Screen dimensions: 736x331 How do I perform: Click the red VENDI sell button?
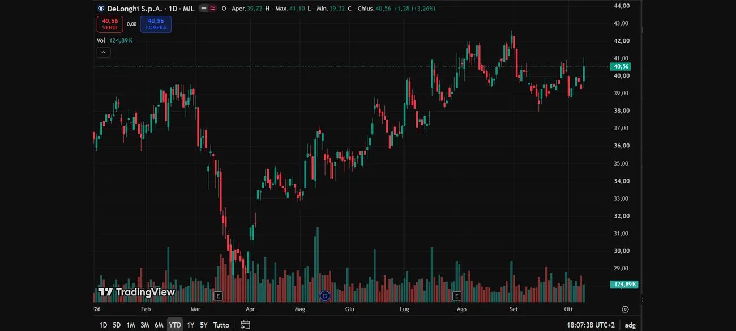coord(110,24)
